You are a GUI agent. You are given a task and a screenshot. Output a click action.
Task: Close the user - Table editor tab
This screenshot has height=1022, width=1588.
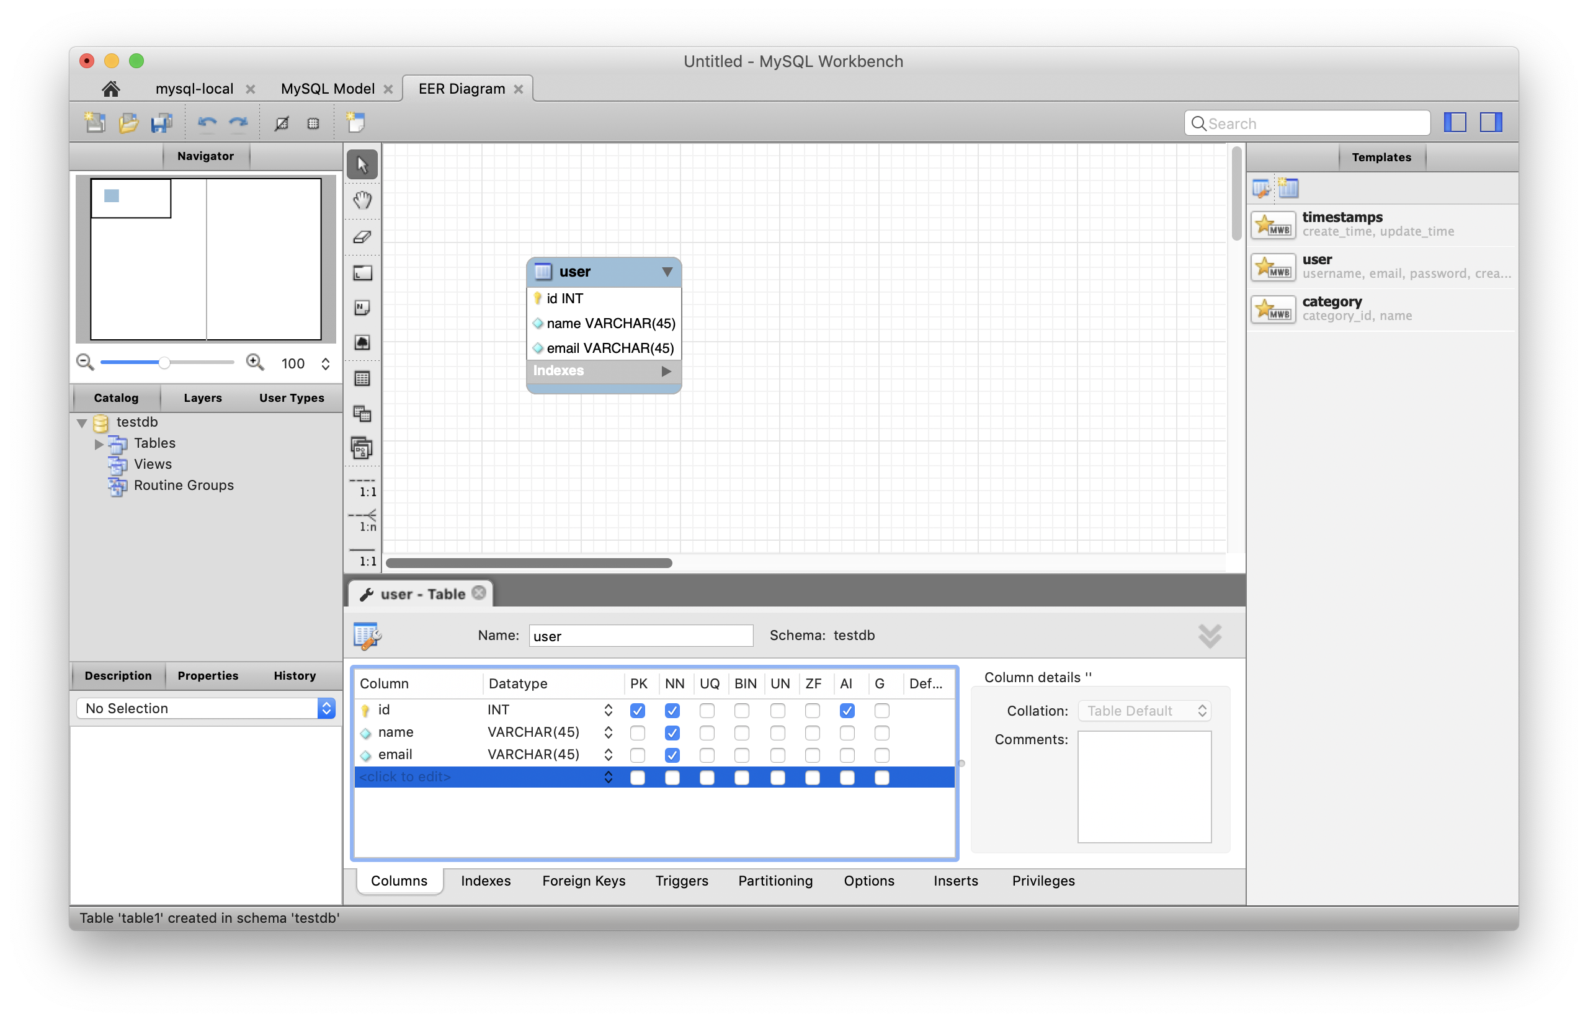pos(479,593)
